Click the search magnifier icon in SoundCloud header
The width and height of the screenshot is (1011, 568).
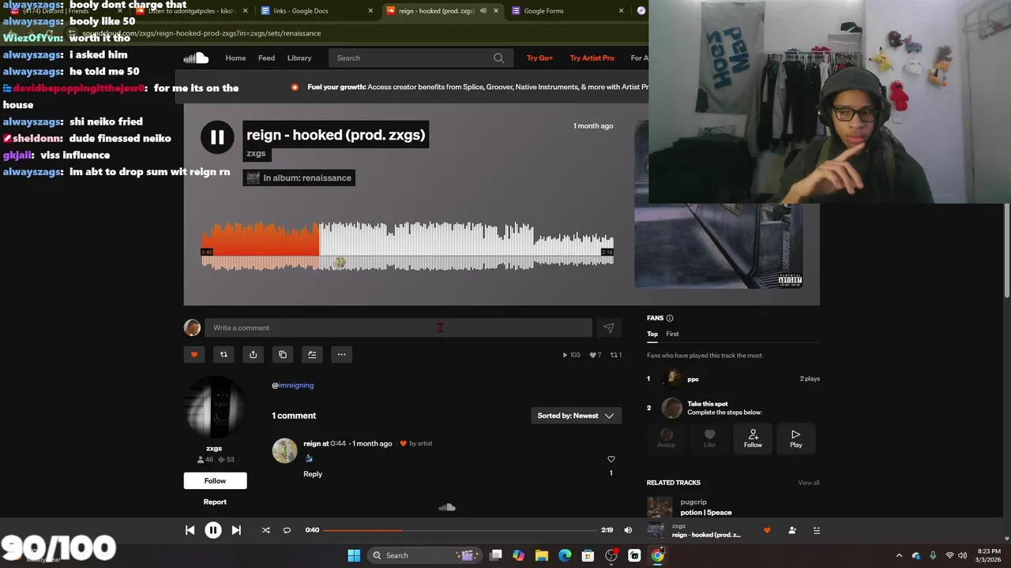pyautogui.click(x=498, y=58)
